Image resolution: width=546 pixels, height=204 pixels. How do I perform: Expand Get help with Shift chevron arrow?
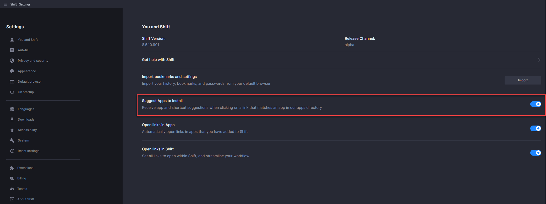point(539,60)
